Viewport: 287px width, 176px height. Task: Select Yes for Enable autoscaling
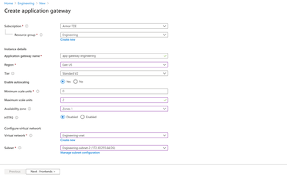tap(63, 82)
